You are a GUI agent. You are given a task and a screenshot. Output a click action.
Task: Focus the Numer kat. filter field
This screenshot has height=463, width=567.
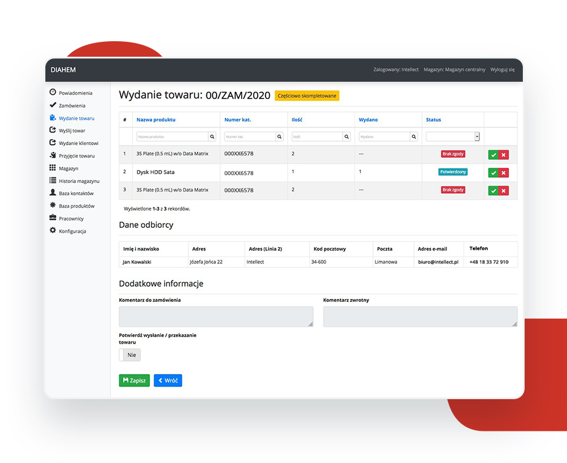(250, 137)
